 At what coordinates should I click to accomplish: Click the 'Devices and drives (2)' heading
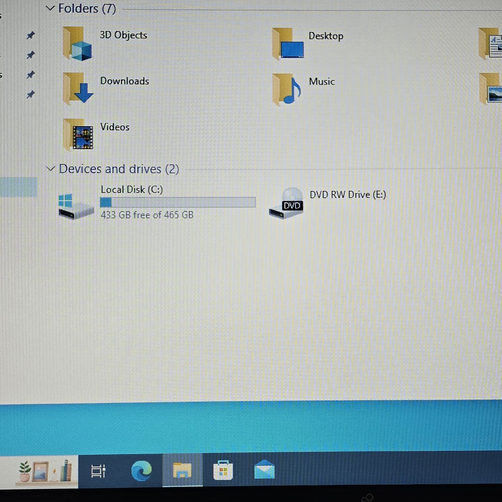(119, 169)
